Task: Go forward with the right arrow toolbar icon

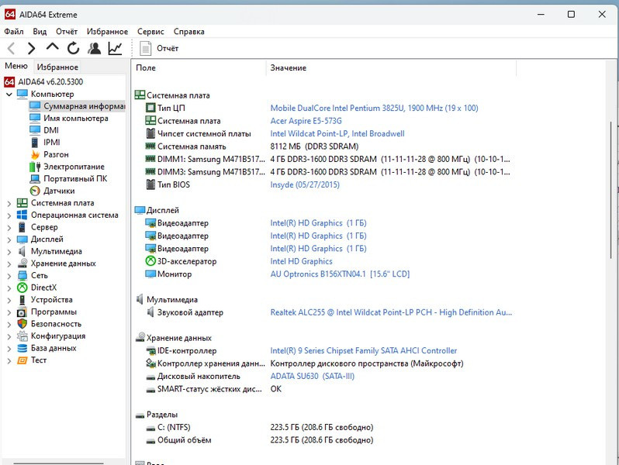Action: click(x=31, y=49)
